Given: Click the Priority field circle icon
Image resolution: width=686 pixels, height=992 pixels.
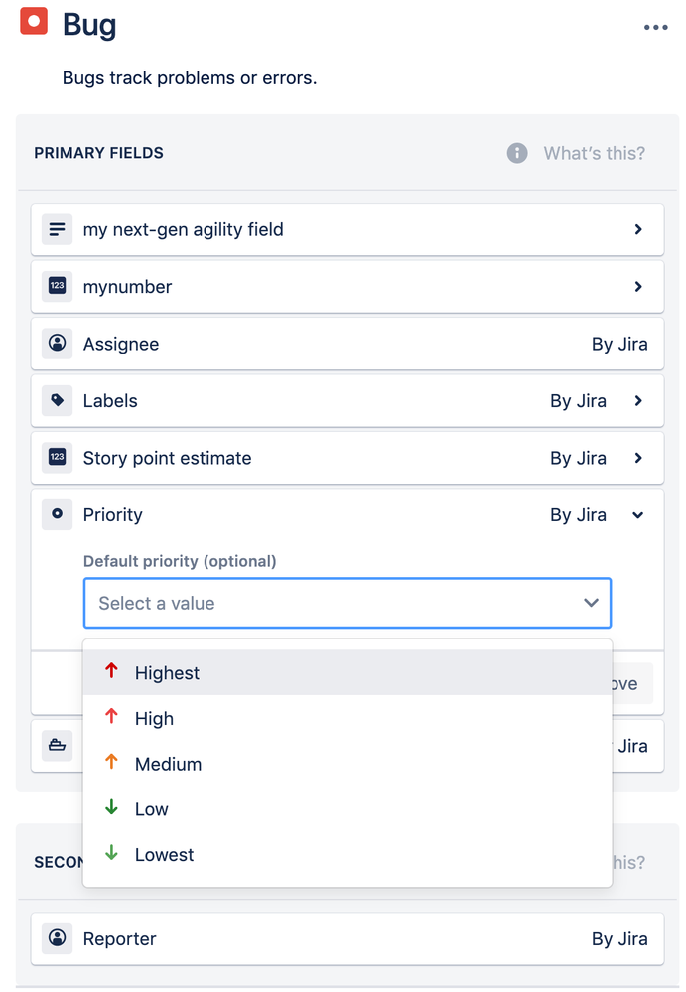Looking at the screenshot, I should pyautogui.click(x=58, y=514).
